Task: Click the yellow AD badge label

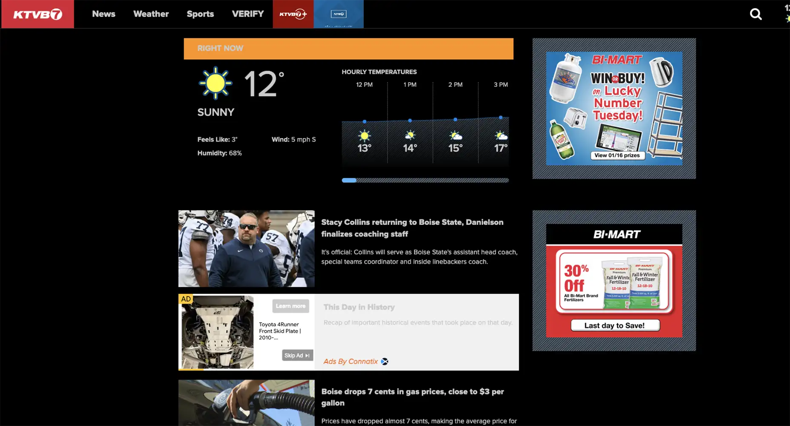Action: click(186, 299)
